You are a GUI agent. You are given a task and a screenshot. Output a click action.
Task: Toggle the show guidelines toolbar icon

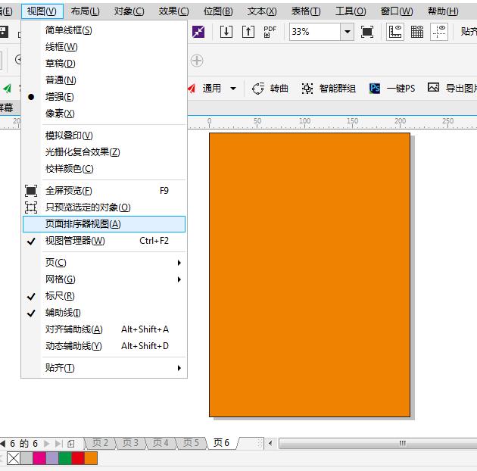[x=439, y=32]
